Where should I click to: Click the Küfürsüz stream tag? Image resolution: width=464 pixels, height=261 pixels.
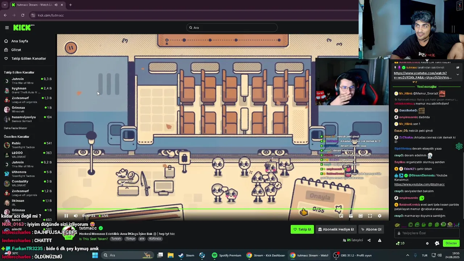click(x=155, y=239)
